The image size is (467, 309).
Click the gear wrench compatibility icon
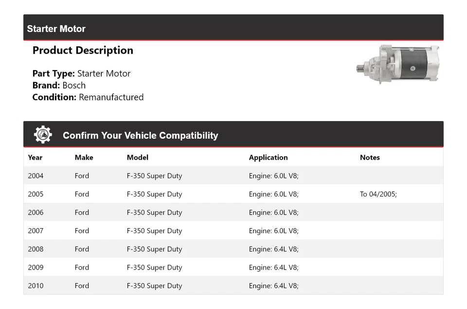(43, 135)
